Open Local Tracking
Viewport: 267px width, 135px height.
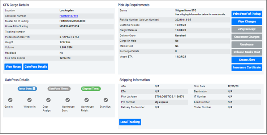click(130, 122)
